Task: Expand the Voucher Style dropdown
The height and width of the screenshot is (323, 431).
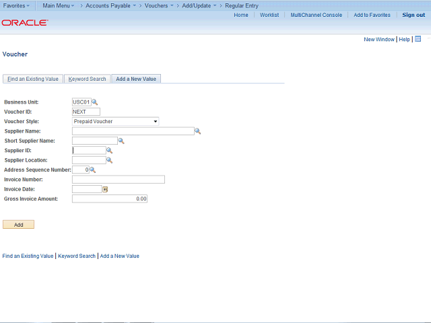Action: (x=156, y=121)
